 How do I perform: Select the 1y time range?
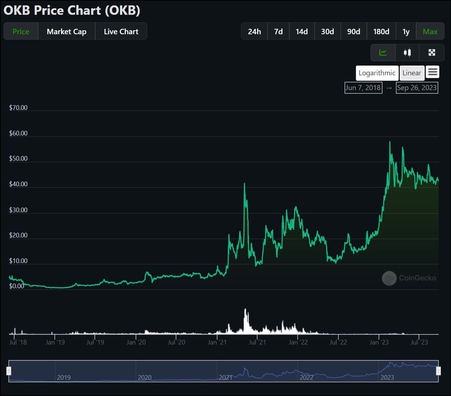406,32
